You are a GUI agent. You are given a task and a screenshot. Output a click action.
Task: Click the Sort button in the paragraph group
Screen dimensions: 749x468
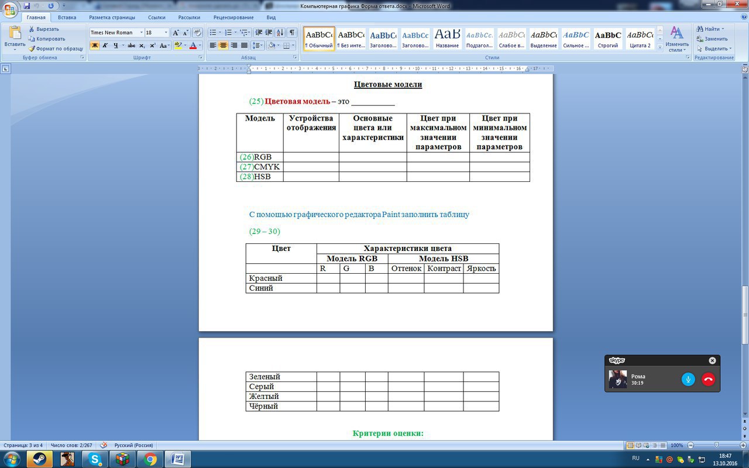(280, 33)
